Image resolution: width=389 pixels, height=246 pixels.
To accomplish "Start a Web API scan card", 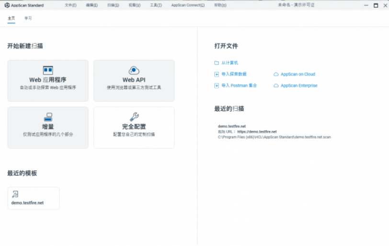I will click(134, 81).
